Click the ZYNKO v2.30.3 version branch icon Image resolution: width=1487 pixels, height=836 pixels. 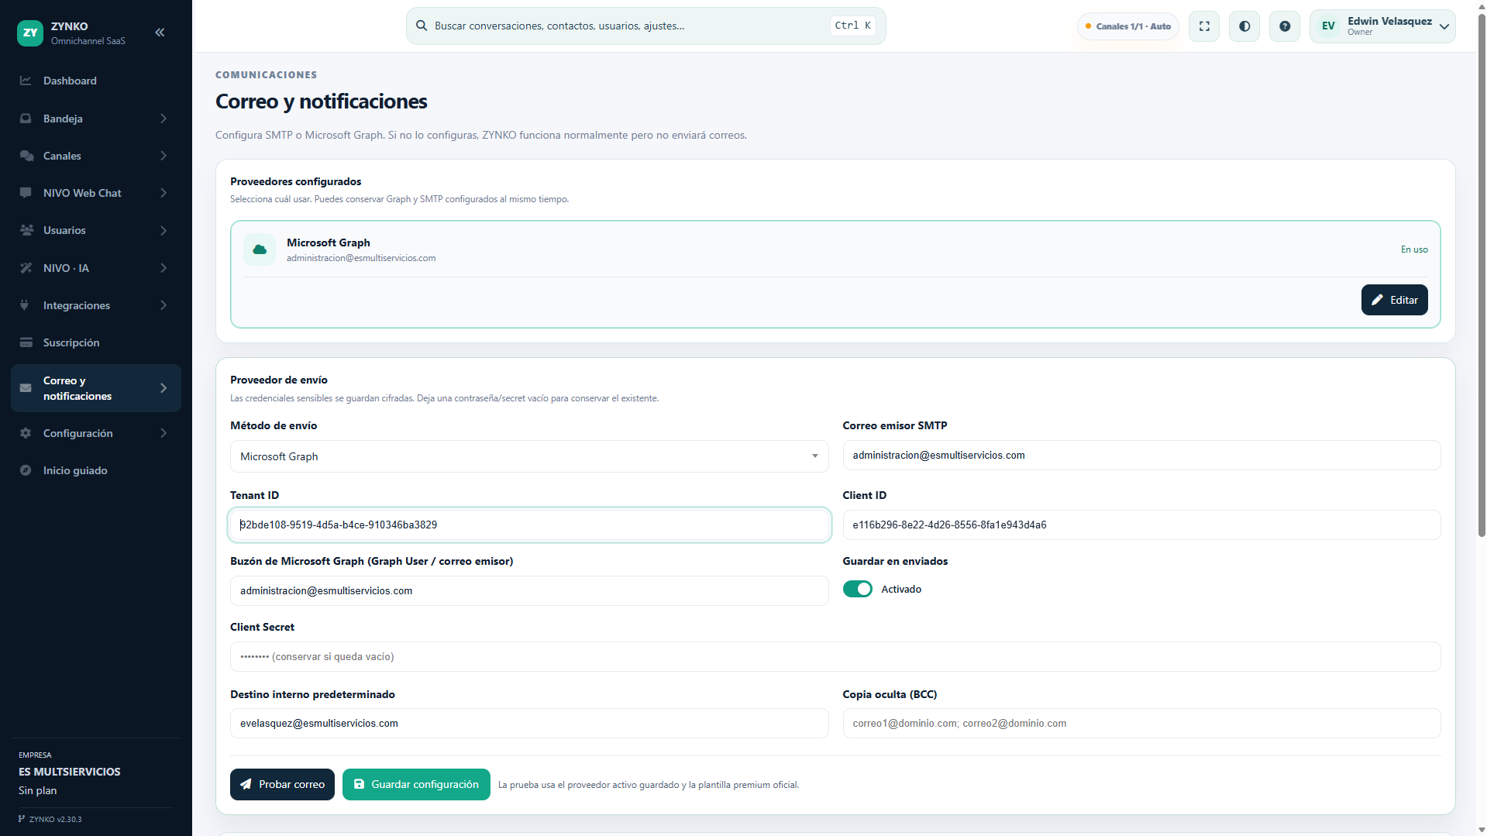[x=22, y=819]
